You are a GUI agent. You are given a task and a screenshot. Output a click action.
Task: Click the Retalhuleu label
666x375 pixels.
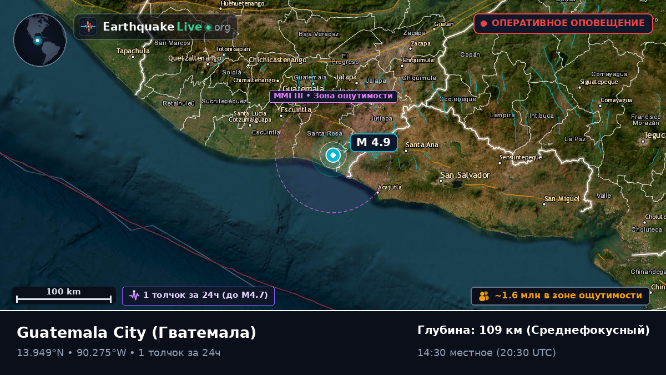click(179, 103)
